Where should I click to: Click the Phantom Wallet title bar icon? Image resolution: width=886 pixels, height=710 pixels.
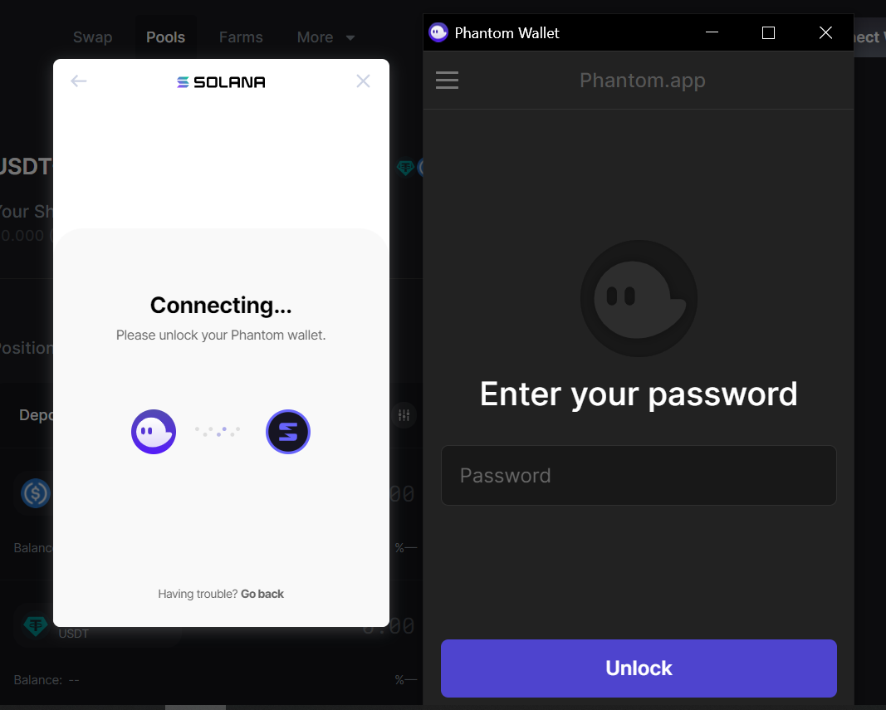(x=438, y=32)
